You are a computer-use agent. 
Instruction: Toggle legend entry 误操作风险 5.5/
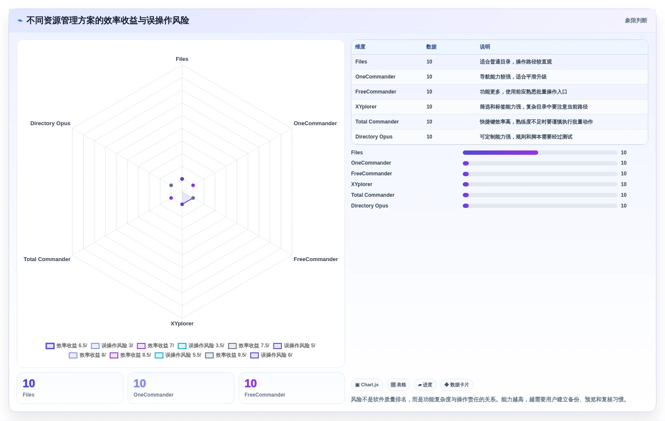178,355
